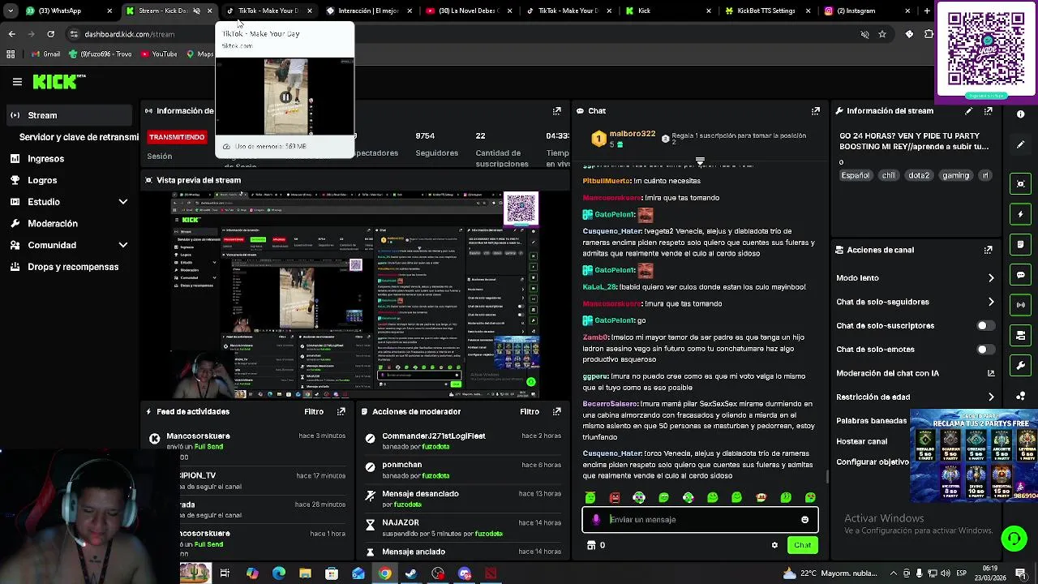Open Steam from the taskbar

point(411,573)
